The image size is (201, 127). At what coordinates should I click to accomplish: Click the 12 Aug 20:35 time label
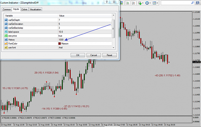(169, 125)
